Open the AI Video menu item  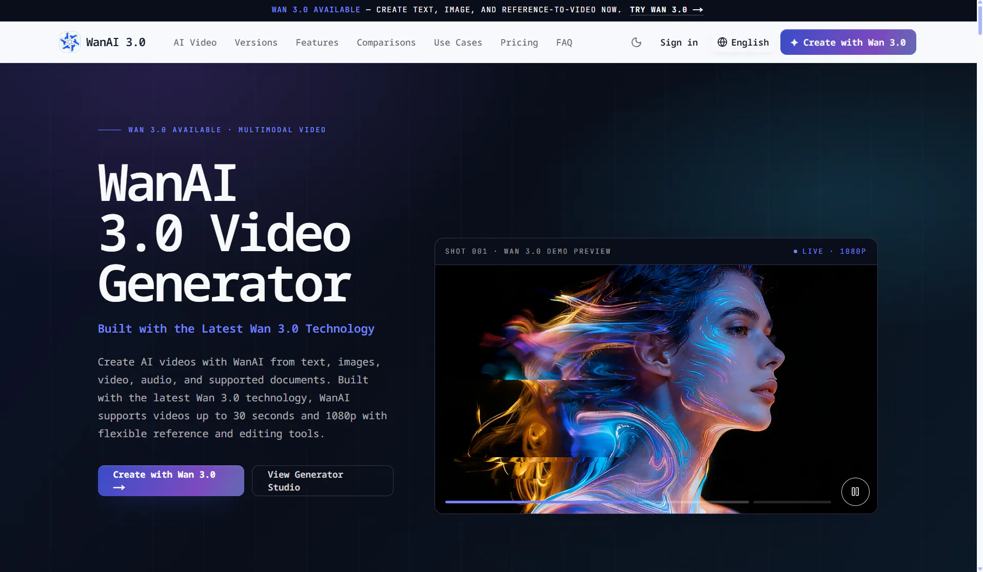point(195,43)
